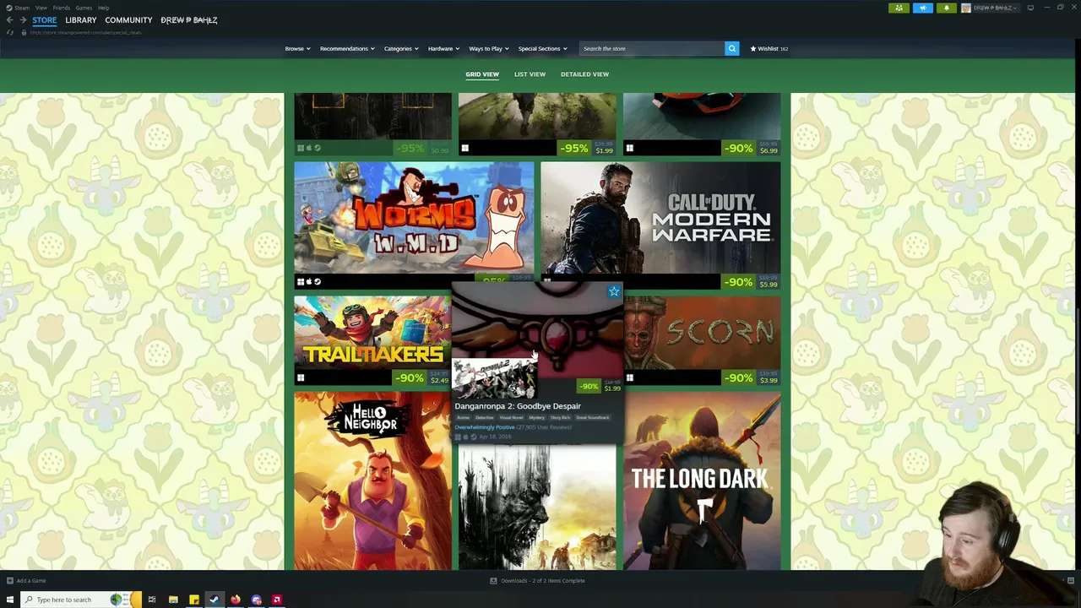Click the Danganronpa 2: Goodbye Despair title
1081x608 pixels.
tap(518, 406)
